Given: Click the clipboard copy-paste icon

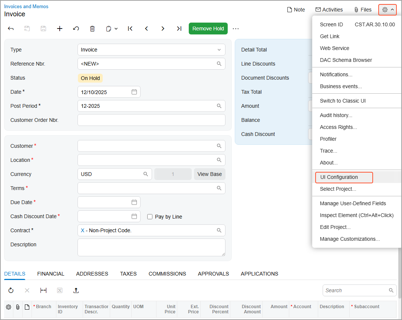Looking at the screenshot, I should (x=109, y=29).
